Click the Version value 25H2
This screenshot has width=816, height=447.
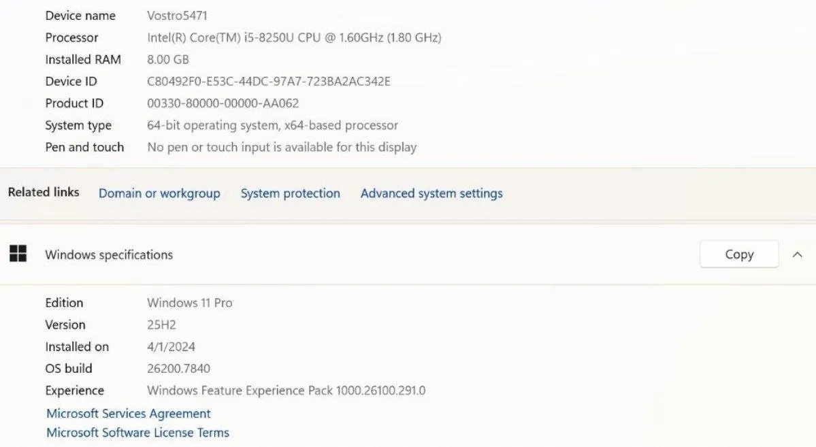(161, 325)
